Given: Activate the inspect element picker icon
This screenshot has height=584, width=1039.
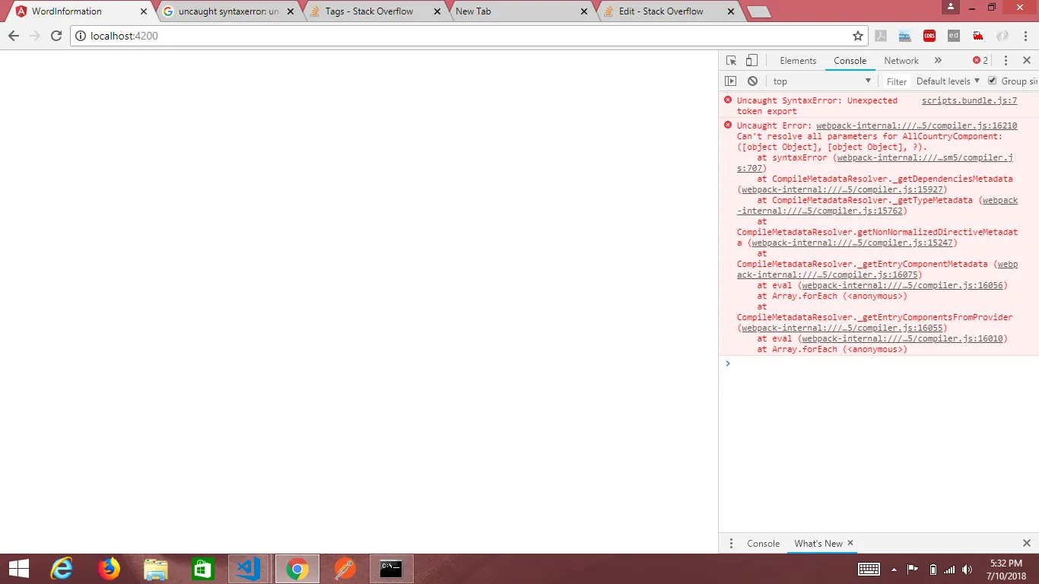Looking at the screenshot, I should click(731, 61).
